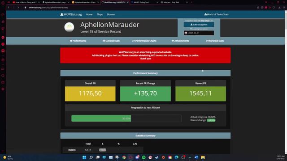Click the Statistics Summary section header
287x161 pixels.
pos(145,136)
